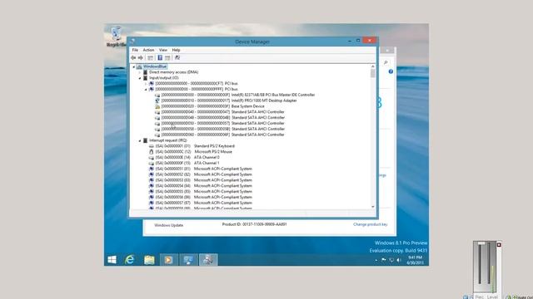Click the device tree vertical scrollbar thumb
Screen dimensions: 533x299
click(x=373, y=74)
